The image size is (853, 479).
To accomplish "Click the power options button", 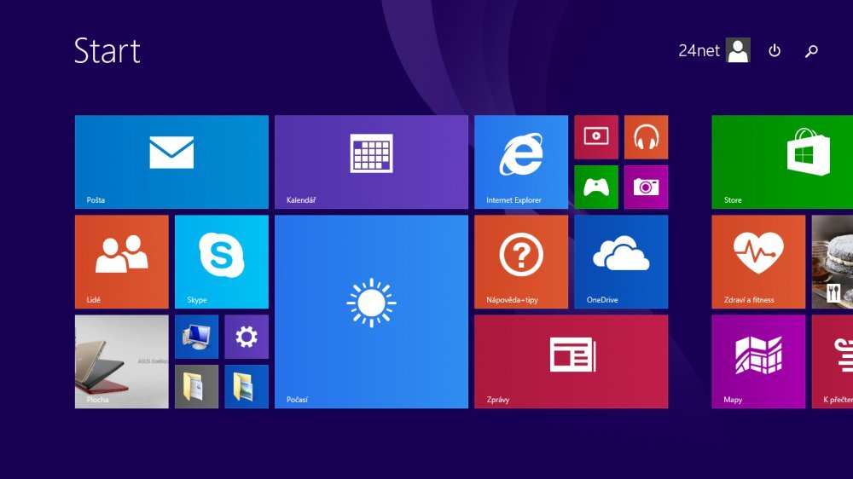I will coord(775,50).
